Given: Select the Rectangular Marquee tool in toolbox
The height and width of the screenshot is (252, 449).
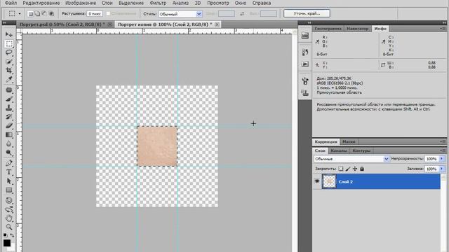Looking at the screenshot, I should [9, 43].
